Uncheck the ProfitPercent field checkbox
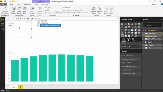Viewport: 163px width, 92px height. click(146, 36)
